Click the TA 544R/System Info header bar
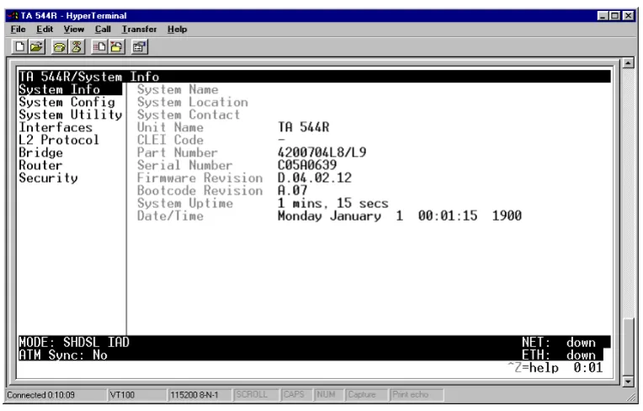The height and width of the screenshot is (411, 643). 315,77
